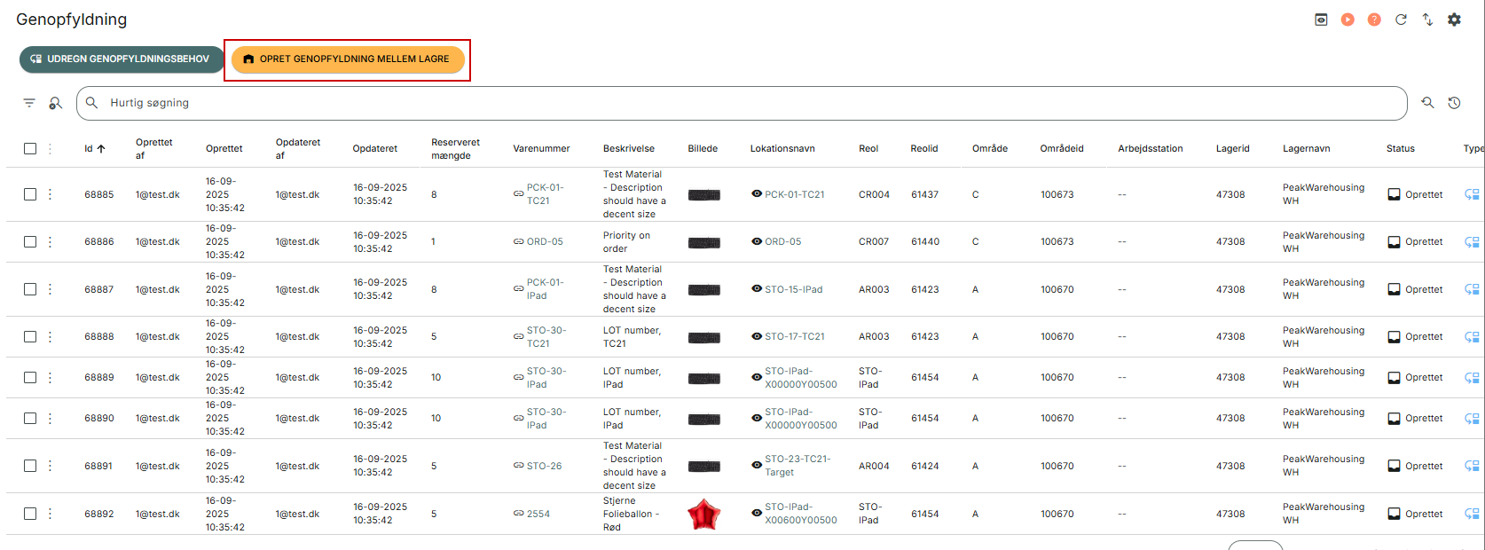Open the settings gear icon

point(1454,20)
